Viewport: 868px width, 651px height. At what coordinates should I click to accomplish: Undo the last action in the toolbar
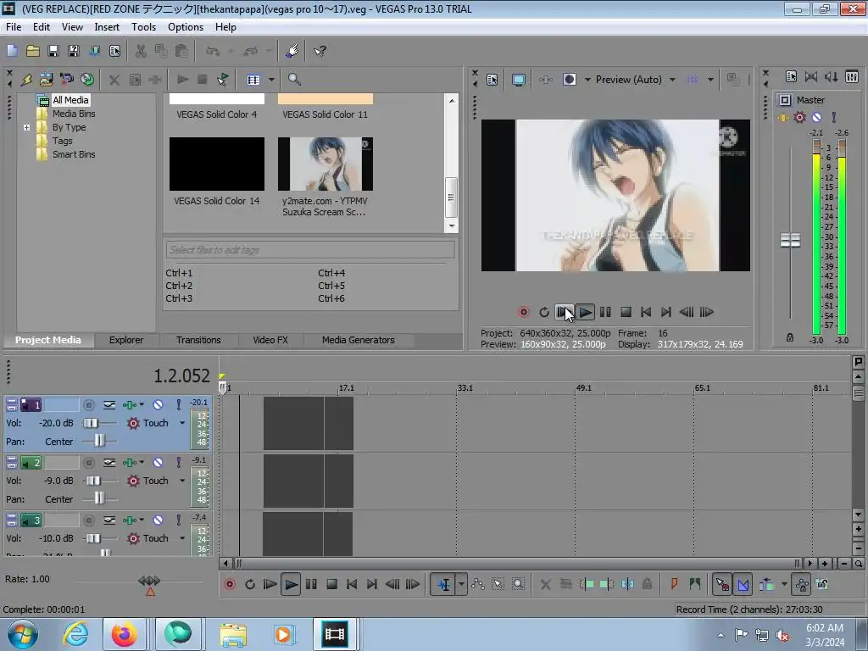point(213,51)
